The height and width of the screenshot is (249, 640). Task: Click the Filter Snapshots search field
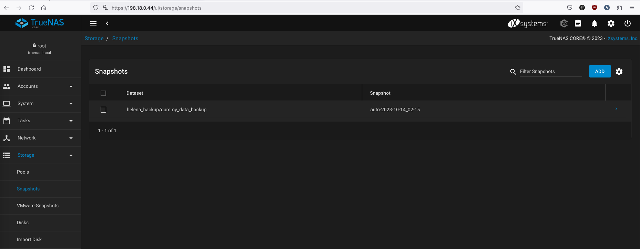click(x=550, y=71)
